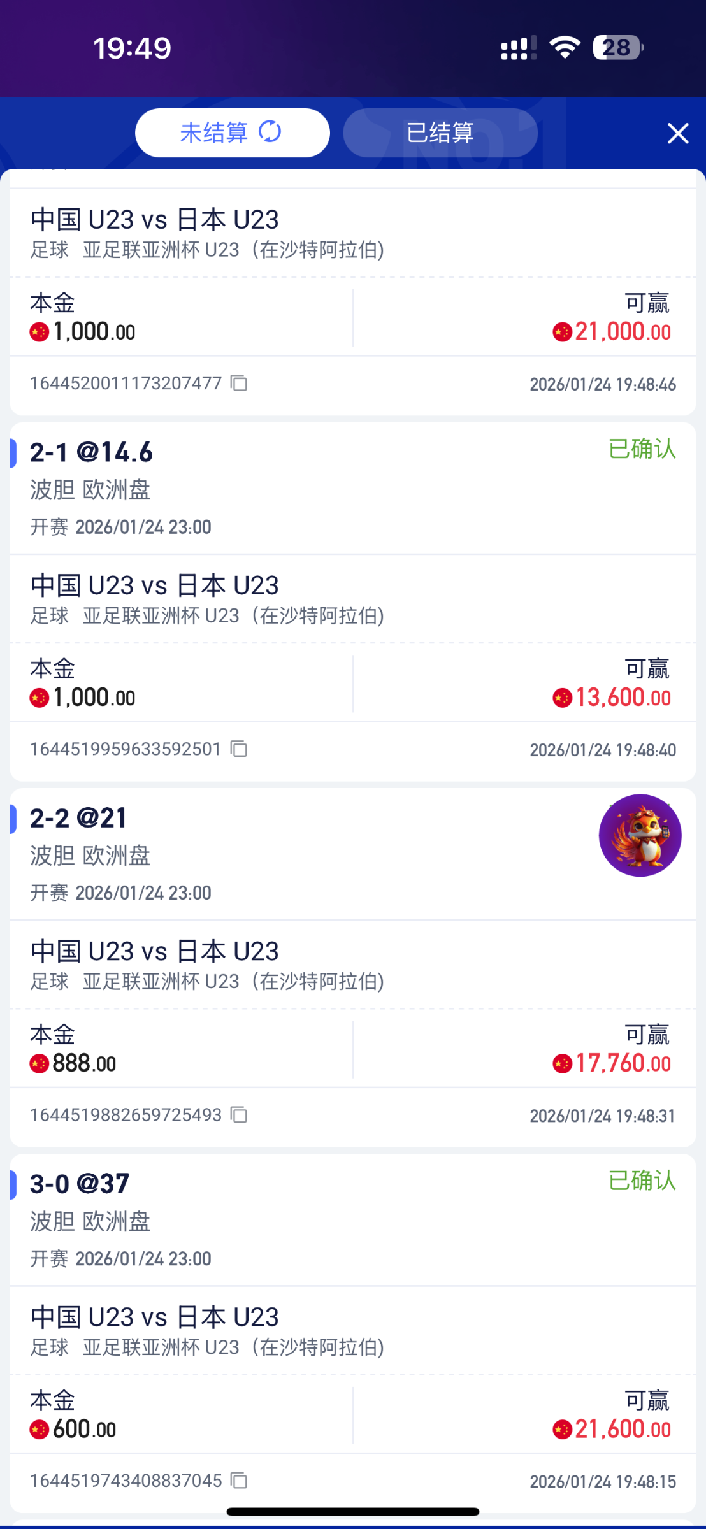The image size is (706, 1529).
Task: Copy bet ID 1644519959633592501
Action: coord(239,749)
